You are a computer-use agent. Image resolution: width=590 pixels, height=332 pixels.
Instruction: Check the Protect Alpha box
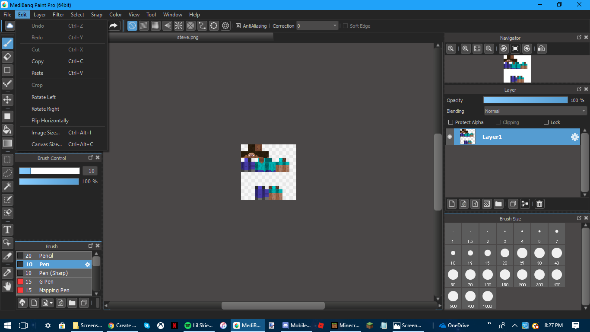click(x=451, y=122)
